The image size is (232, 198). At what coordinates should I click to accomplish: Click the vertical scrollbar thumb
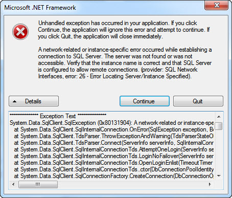[219, 126]
